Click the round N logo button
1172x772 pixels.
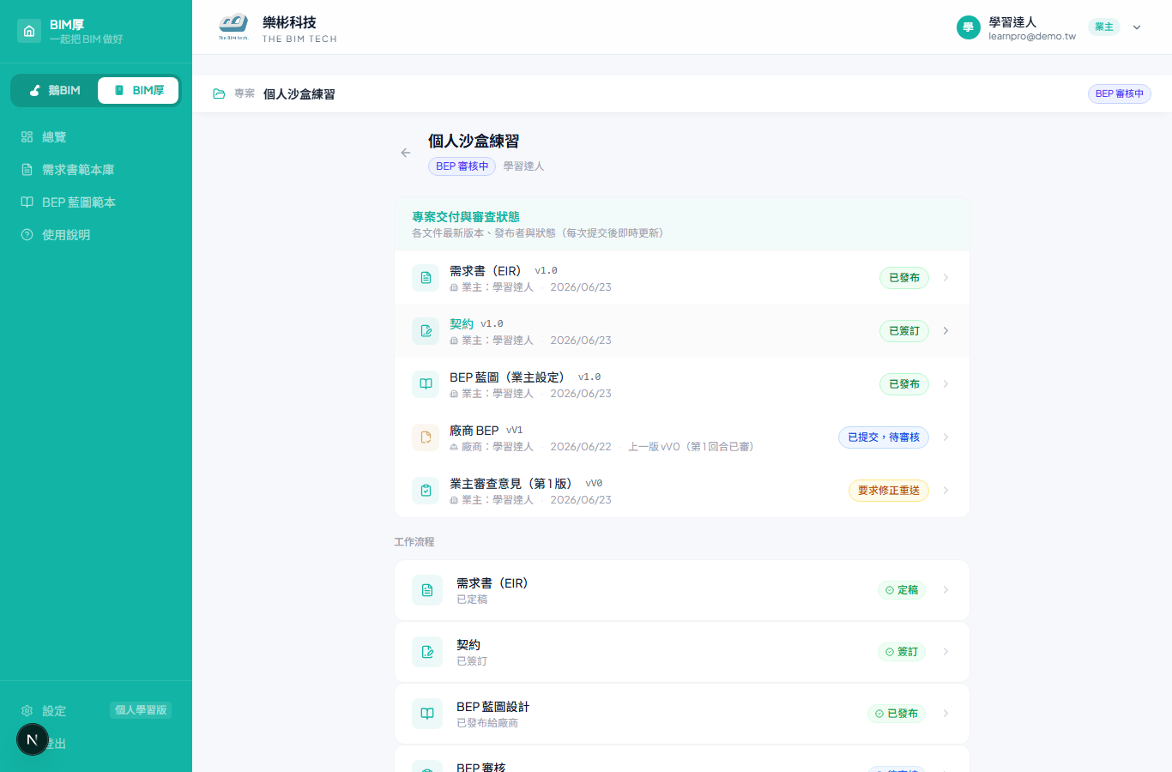[x=33, y=739]
